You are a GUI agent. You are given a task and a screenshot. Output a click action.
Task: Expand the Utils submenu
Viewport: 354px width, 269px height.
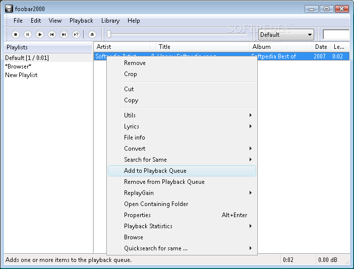point(182,115)
